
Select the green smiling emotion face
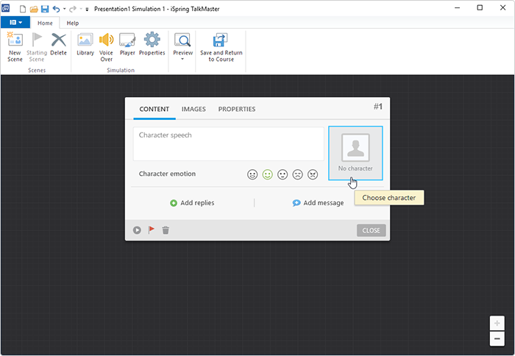pyautogui.click(x=267, y=174)
